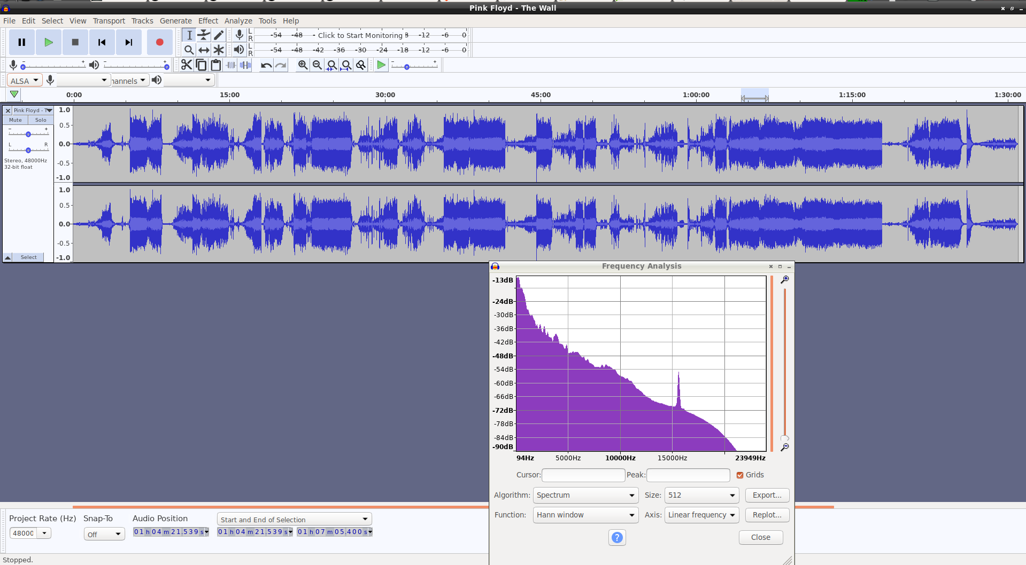
Task: Stop playback with the Stop button
Action: pos(75,42)
